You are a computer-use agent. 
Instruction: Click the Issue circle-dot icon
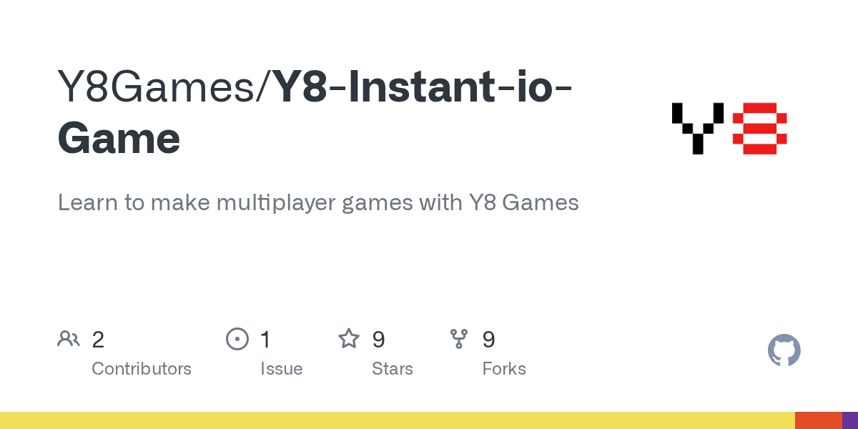click(x=237, y=338)
